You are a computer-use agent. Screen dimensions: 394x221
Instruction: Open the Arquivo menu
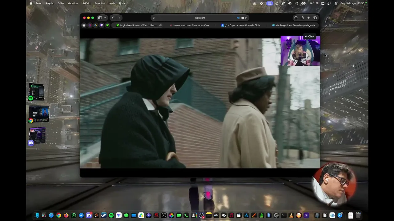click(x=50, y=3)
